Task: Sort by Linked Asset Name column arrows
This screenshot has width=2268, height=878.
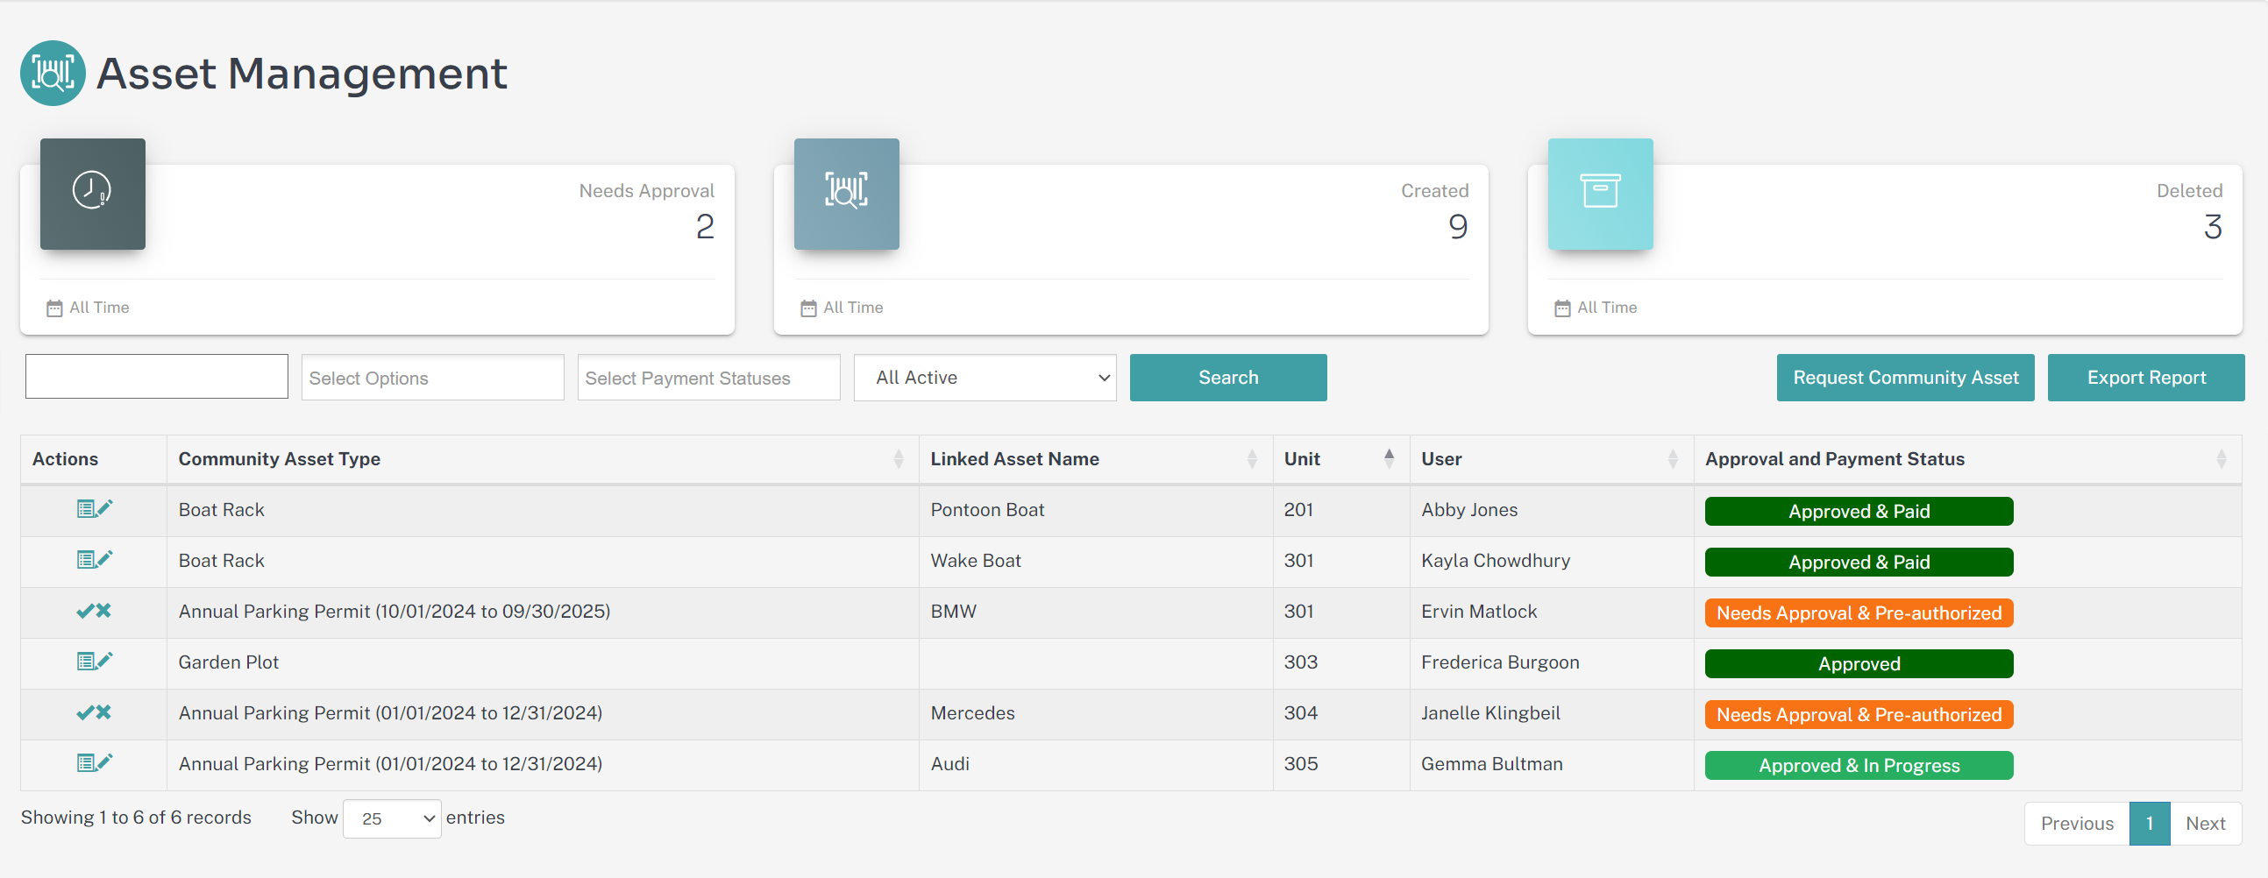Action: click(1252, 459)
